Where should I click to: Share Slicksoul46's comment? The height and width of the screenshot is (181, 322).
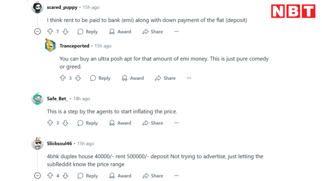(153, 176)
